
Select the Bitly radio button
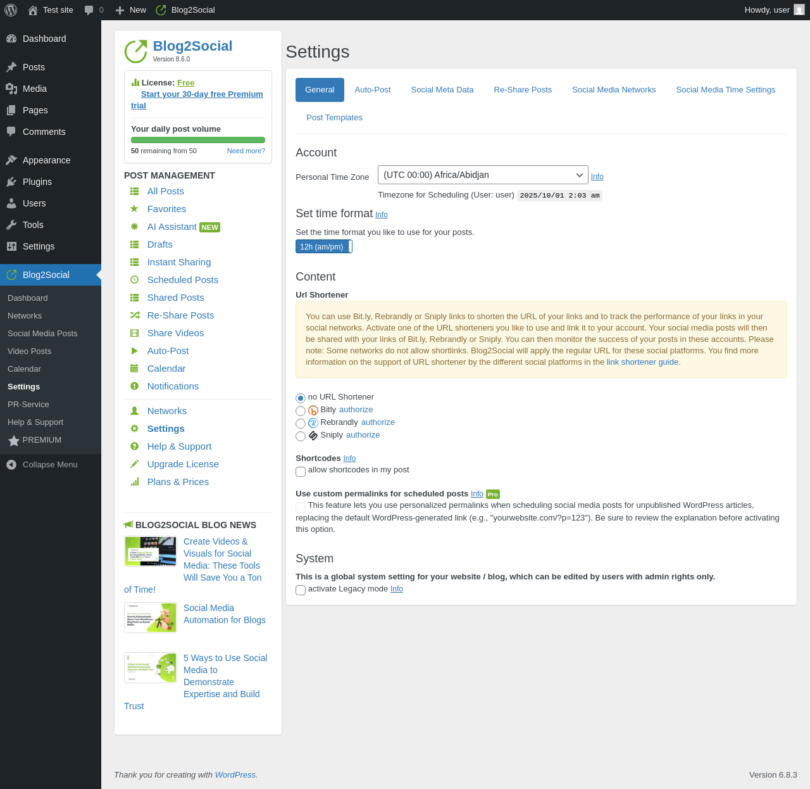coord(301,411)
